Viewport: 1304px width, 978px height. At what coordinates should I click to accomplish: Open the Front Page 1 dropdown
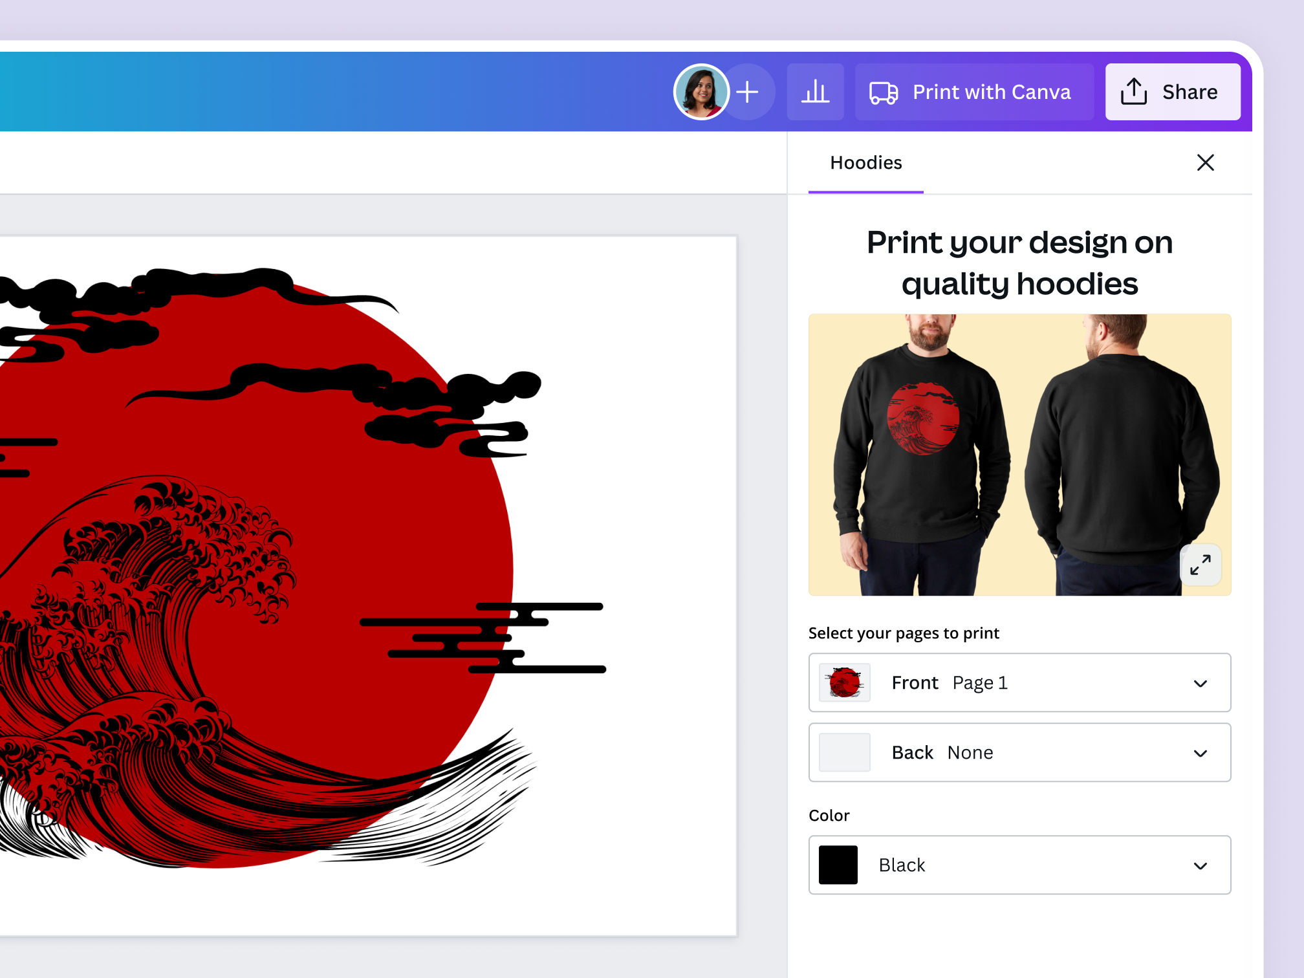pos(1200,683)
